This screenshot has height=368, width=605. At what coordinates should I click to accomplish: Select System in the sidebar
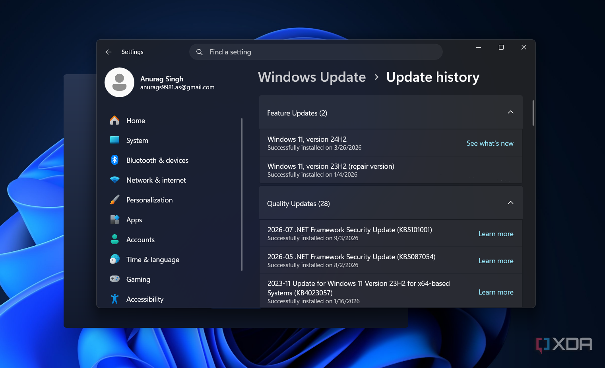point(137,141)
